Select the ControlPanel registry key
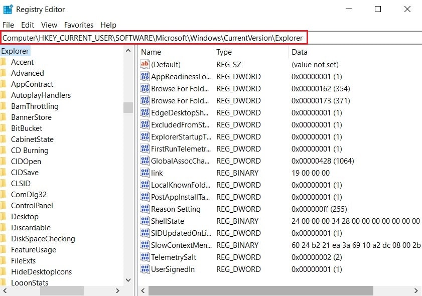Image resolution: width=422 pixels, height=296 pixels. pos(32,206)
